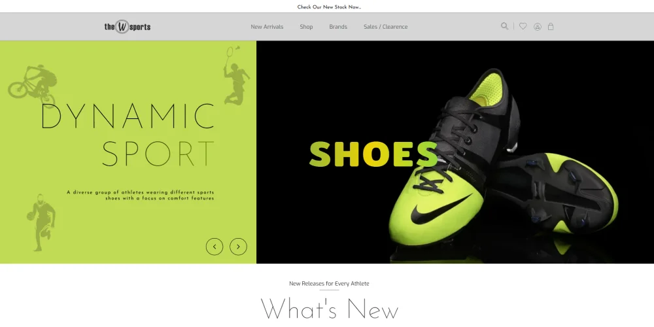Viewport: 654px width, 327px height.
Task: Click the theWsports logo
Action: (x=127, y=27)
